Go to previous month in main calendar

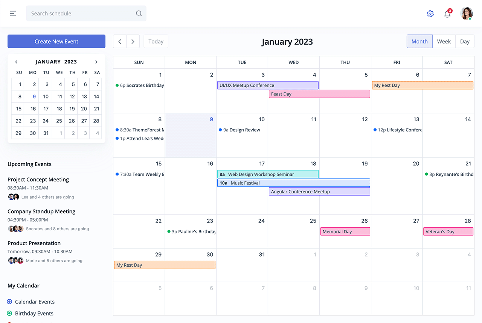(x=120, y=41)
